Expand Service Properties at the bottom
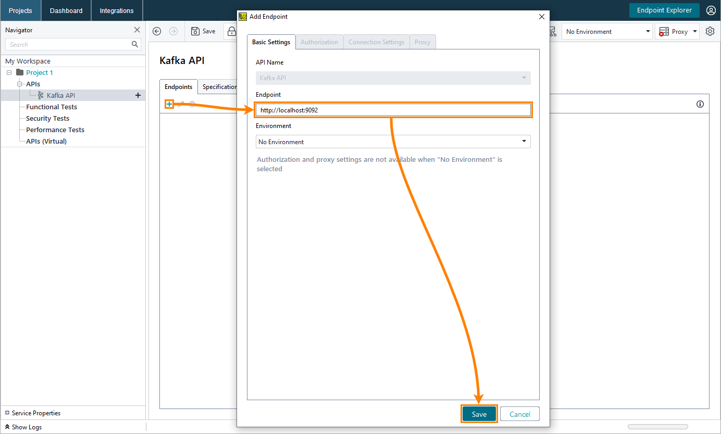 [x=32, y=413]
